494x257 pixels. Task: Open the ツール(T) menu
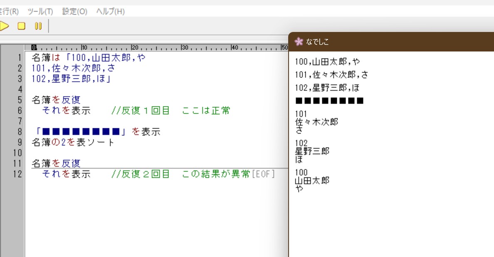click(40, 11)
